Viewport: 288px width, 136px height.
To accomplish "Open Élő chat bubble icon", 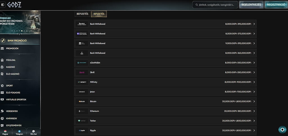I will click(34, 131).
